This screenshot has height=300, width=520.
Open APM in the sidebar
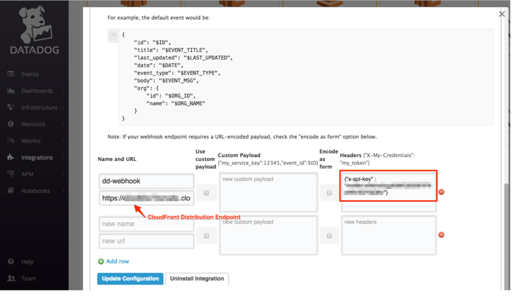[x=27, y=174]
